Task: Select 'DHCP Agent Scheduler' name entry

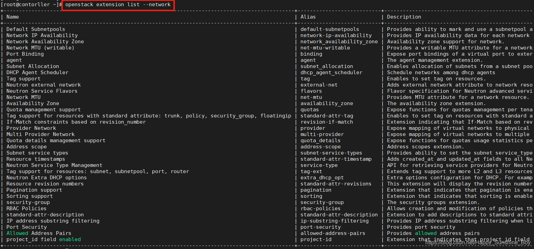Action: [x=37, y=72]
